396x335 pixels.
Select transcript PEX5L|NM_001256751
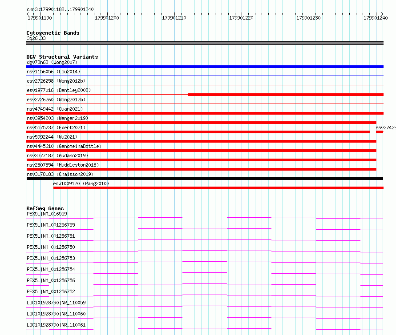[x=51, y=236]
